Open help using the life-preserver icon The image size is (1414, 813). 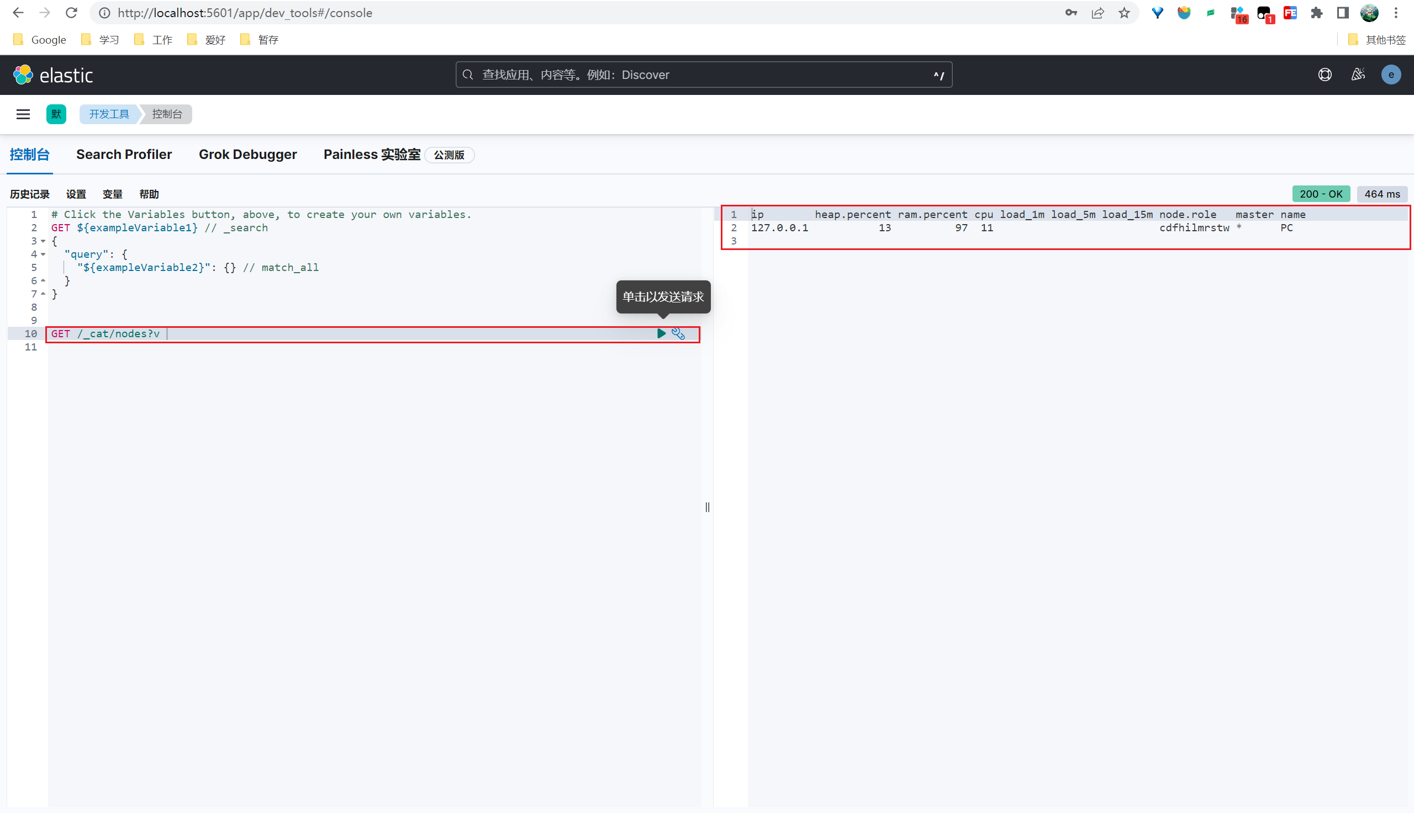[x=1325, y=75]
